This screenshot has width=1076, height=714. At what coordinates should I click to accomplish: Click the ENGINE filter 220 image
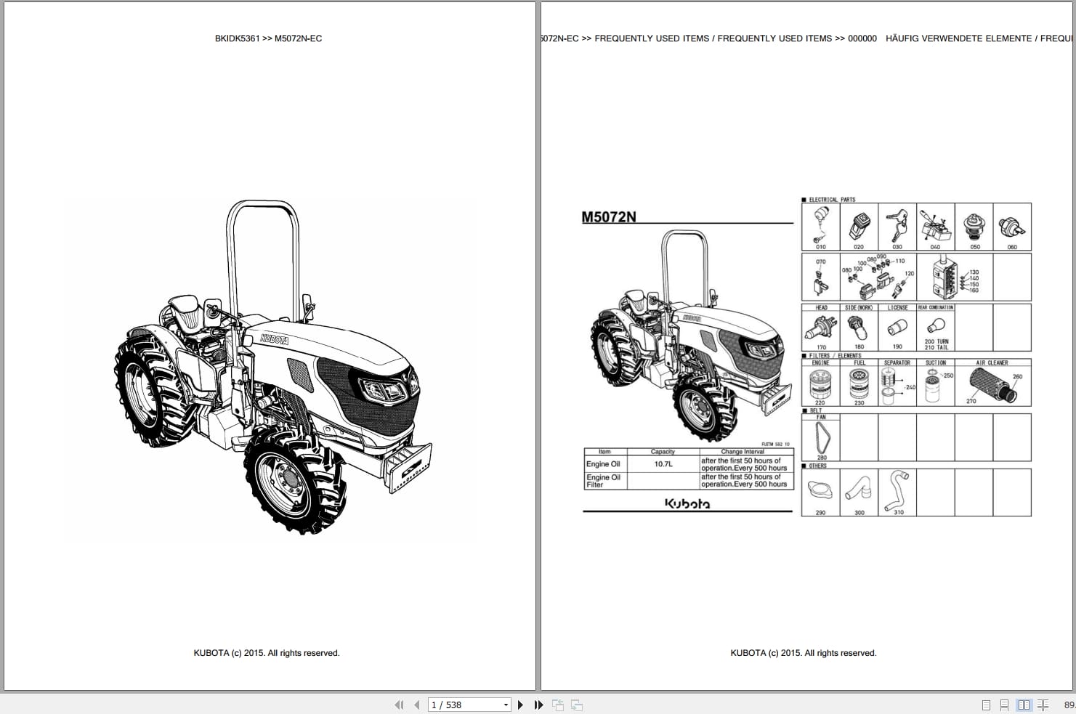pos(820,386)
